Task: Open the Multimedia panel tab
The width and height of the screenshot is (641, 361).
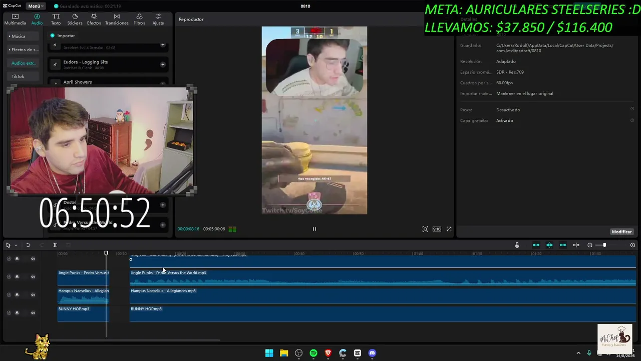Action: coord(15,19)
